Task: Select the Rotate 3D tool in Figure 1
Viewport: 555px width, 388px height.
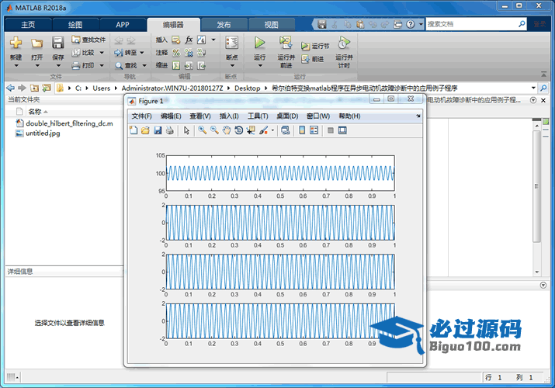Action: click(x=239, y=130)
